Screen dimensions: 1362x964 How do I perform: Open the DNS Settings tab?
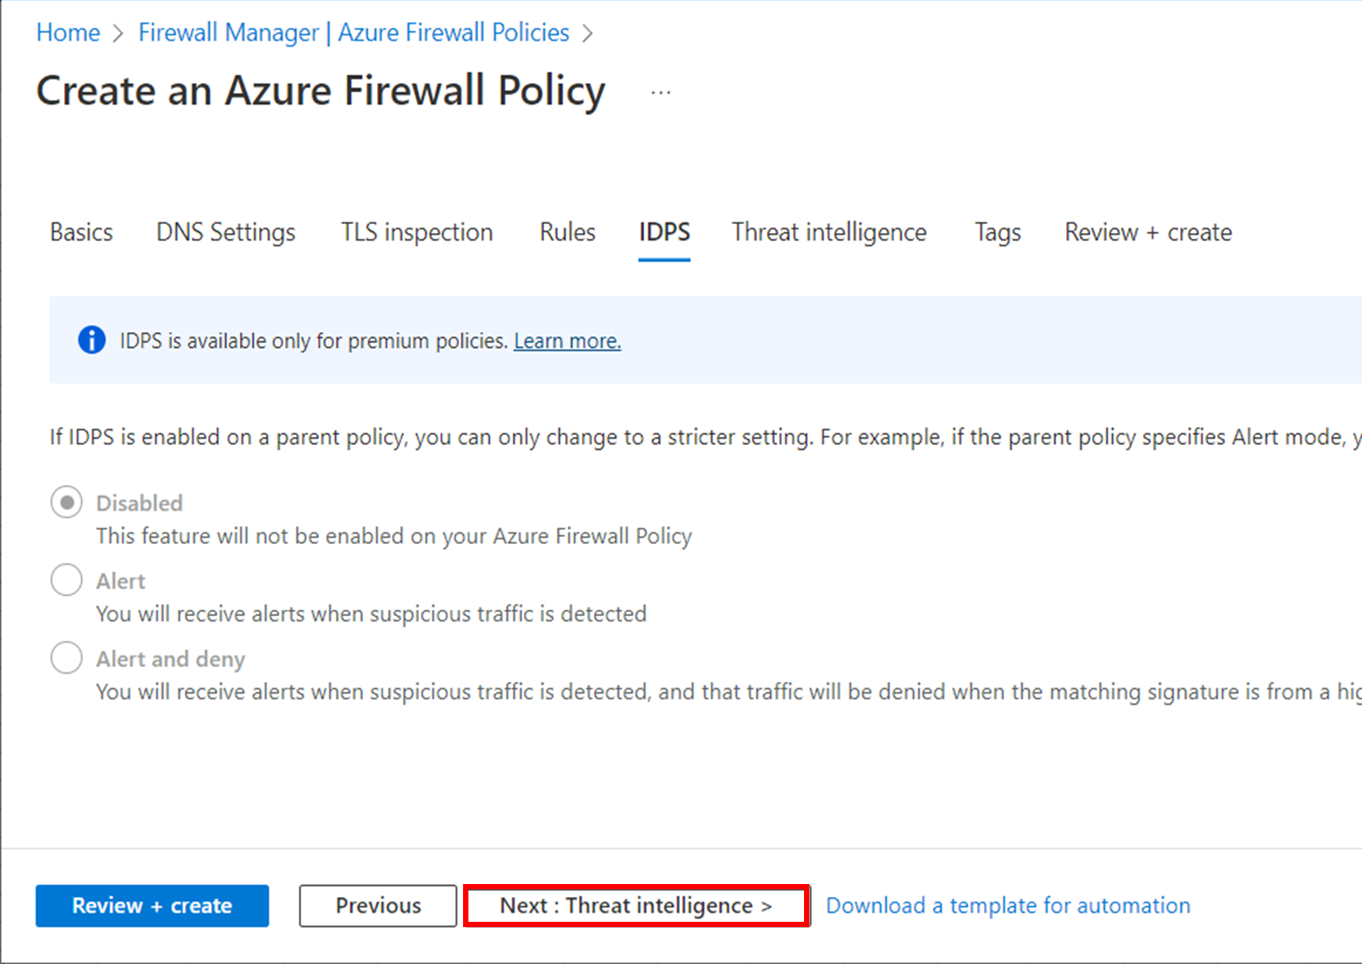[x=226, y=232]
